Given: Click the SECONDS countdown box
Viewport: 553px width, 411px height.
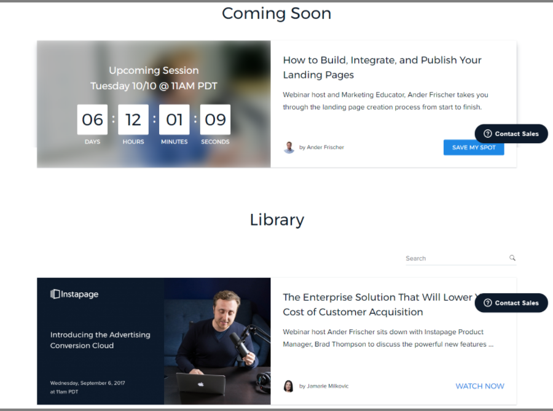Looking at the screenshot, I should pos(215,119).
